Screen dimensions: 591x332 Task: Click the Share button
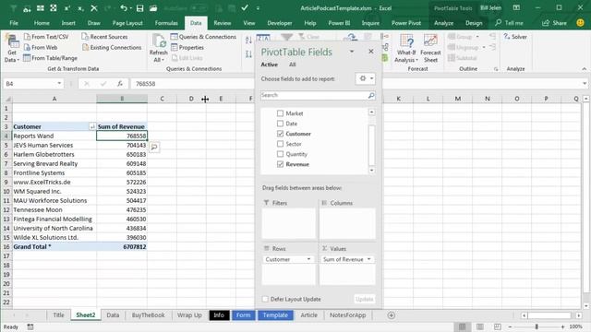[x=554, y=23]
